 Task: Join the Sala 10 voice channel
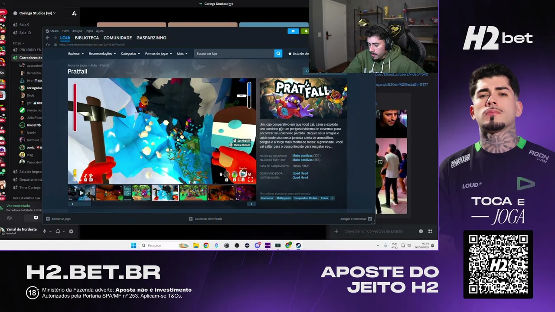[25, 32]
